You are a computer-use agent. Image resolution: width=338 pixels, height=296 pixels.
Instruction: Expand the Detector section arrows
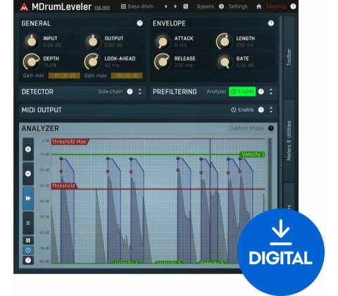(x=139, y=92)
